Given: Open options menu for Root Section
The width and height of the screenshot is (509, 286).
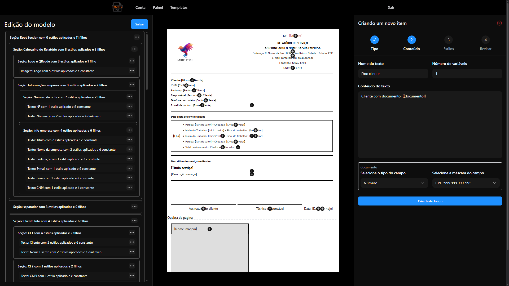Looking at the screenshot, I should click(137, 37).
